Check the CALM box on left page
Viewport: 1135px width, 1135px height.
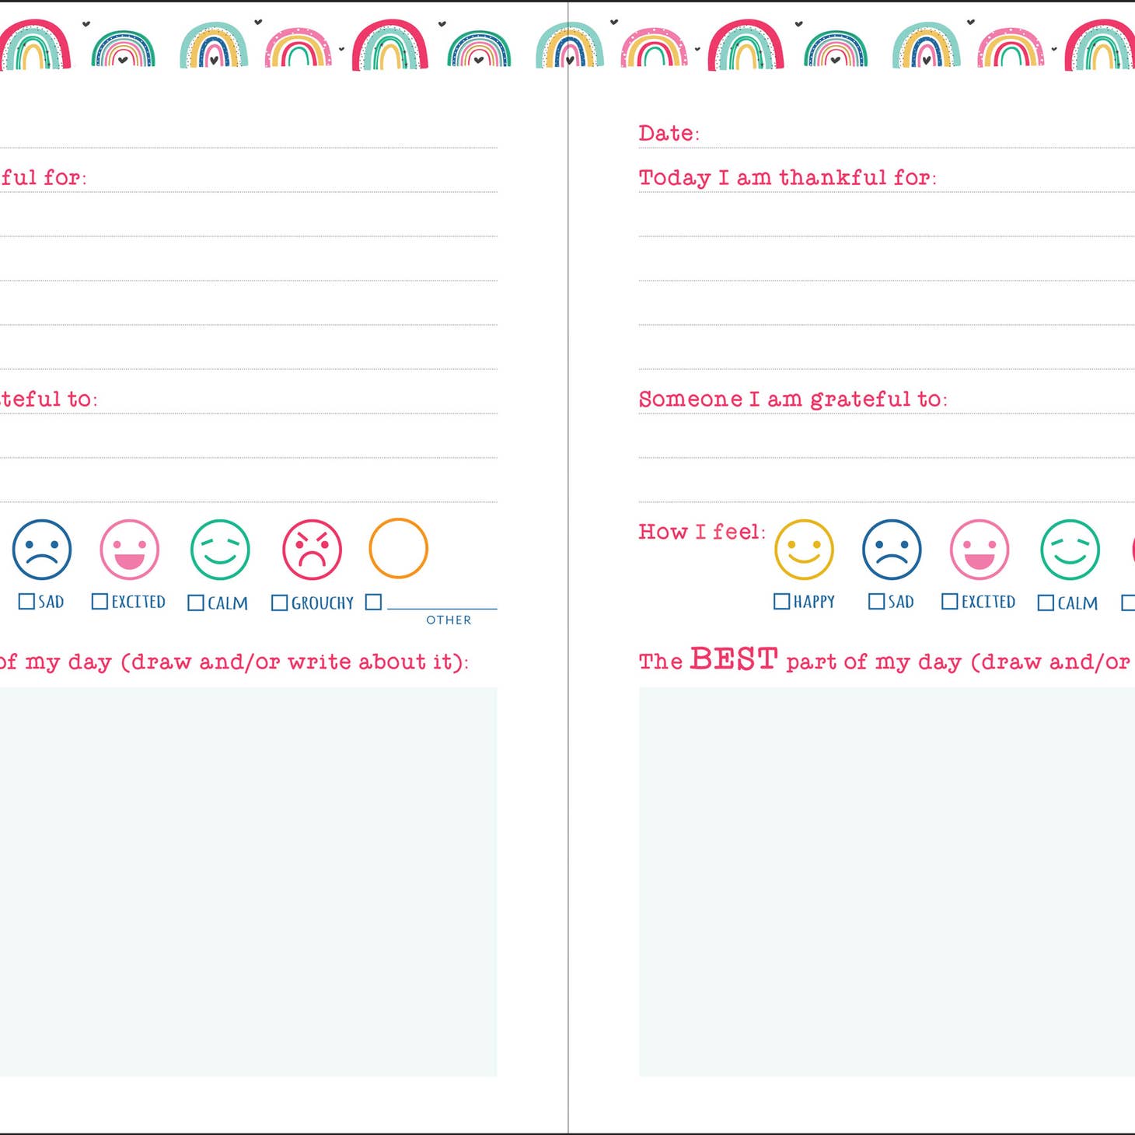[x=196, y=603]
